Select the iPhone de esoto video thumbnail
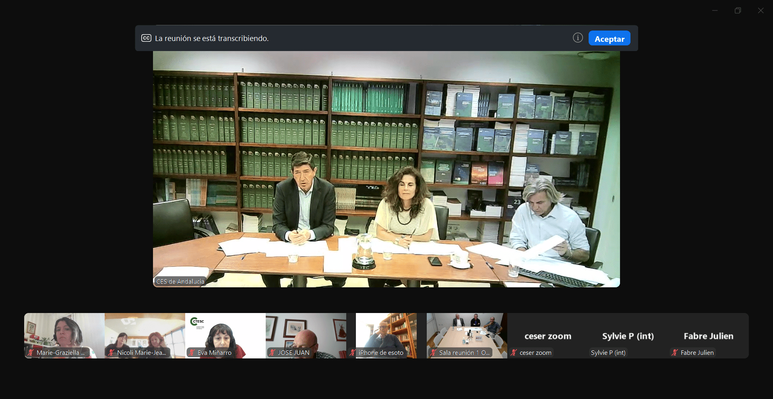The width and height of the screenshot is (773, 399). pyautogui.click(x=386, y=331)
